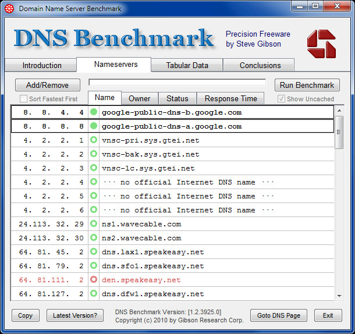This screenshot has width=355, height=334.
Task: Click the scrollbar up arrow
Action: [339, 111]
